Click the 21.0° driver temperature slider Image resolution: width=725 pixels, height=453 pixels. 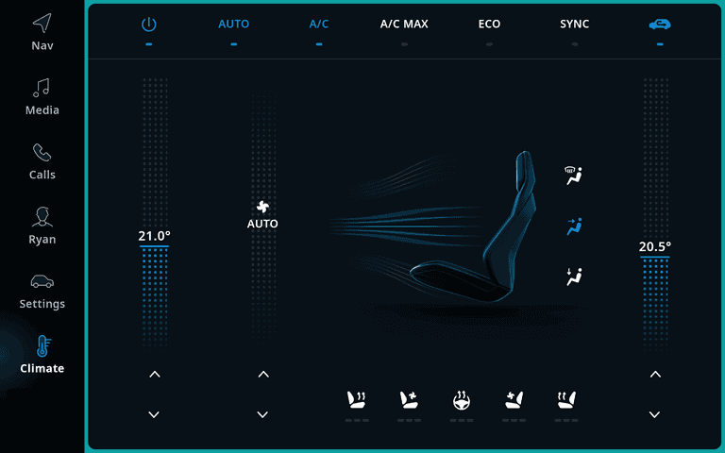coord(155,212)
